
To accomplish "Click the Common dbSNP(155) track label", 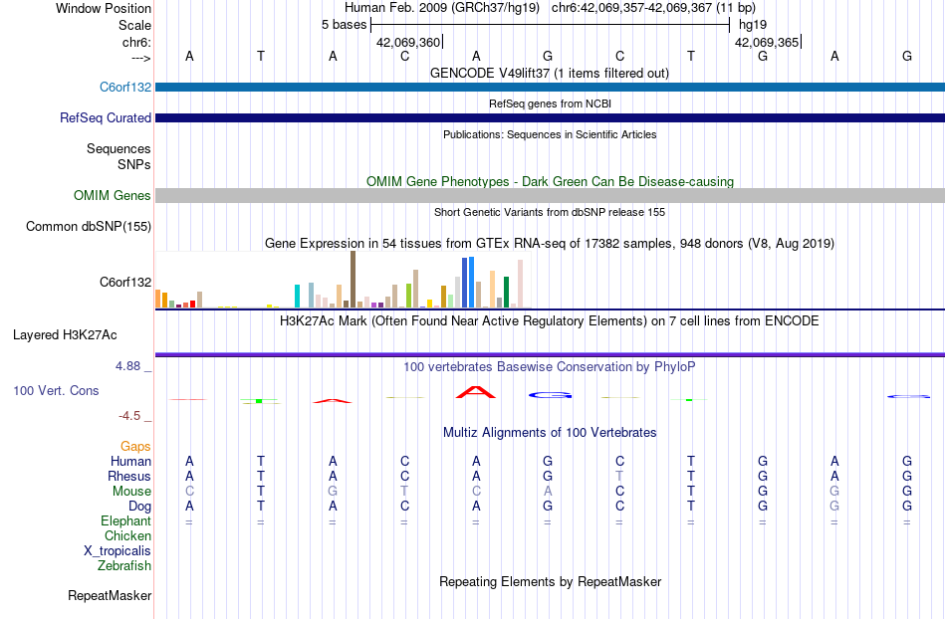I will [x=89, y=226].
